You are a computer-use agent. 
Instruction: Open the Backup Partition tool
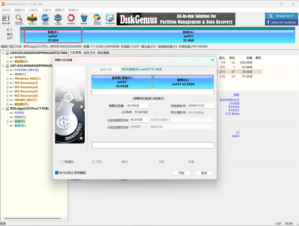pyautogui.click(x=97, y=19)
